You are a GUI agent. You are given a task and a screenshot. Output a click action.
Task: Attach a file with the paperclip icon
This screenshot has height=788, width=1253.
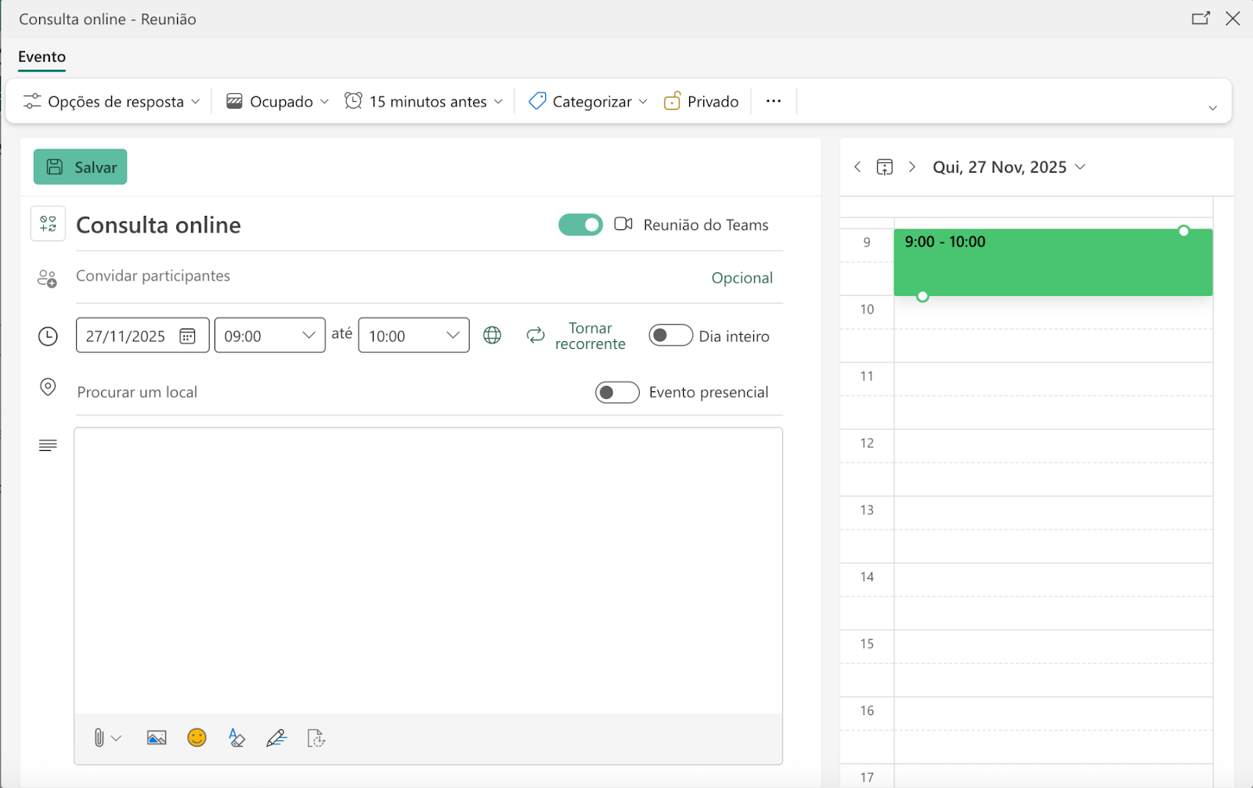(100, 737)
